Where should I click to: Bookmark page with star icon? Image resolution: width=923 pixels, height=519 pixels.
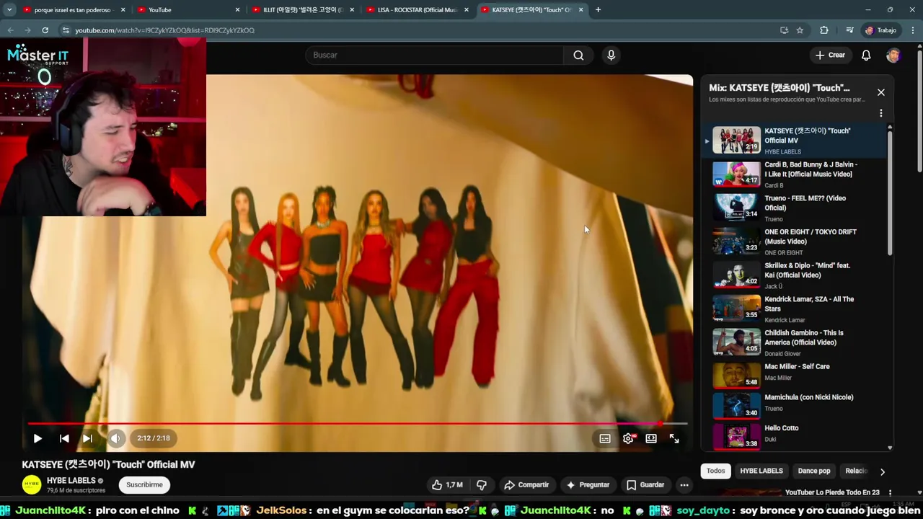pyautogui.click(x=800, y=30)
